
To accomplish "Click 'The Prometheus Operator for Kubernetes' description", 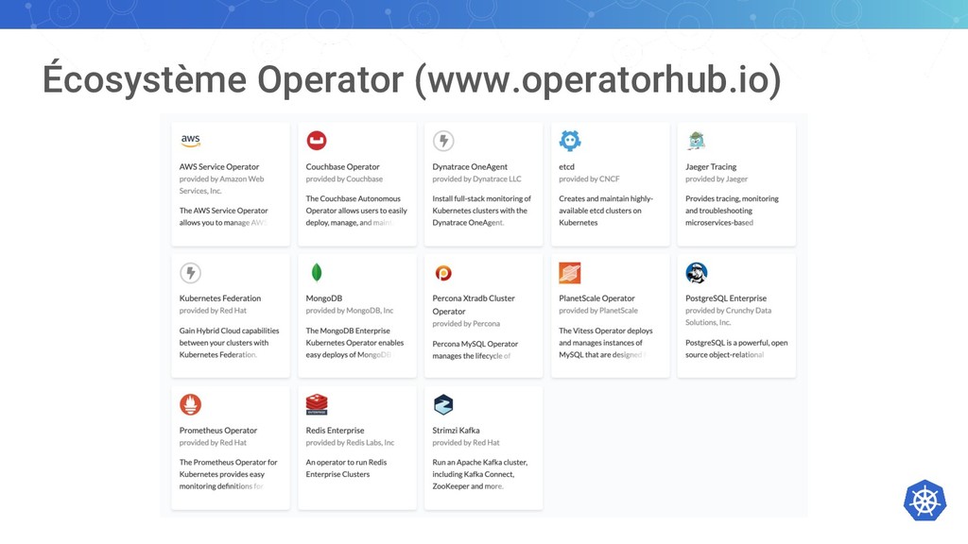I will (x=229, y=474).
